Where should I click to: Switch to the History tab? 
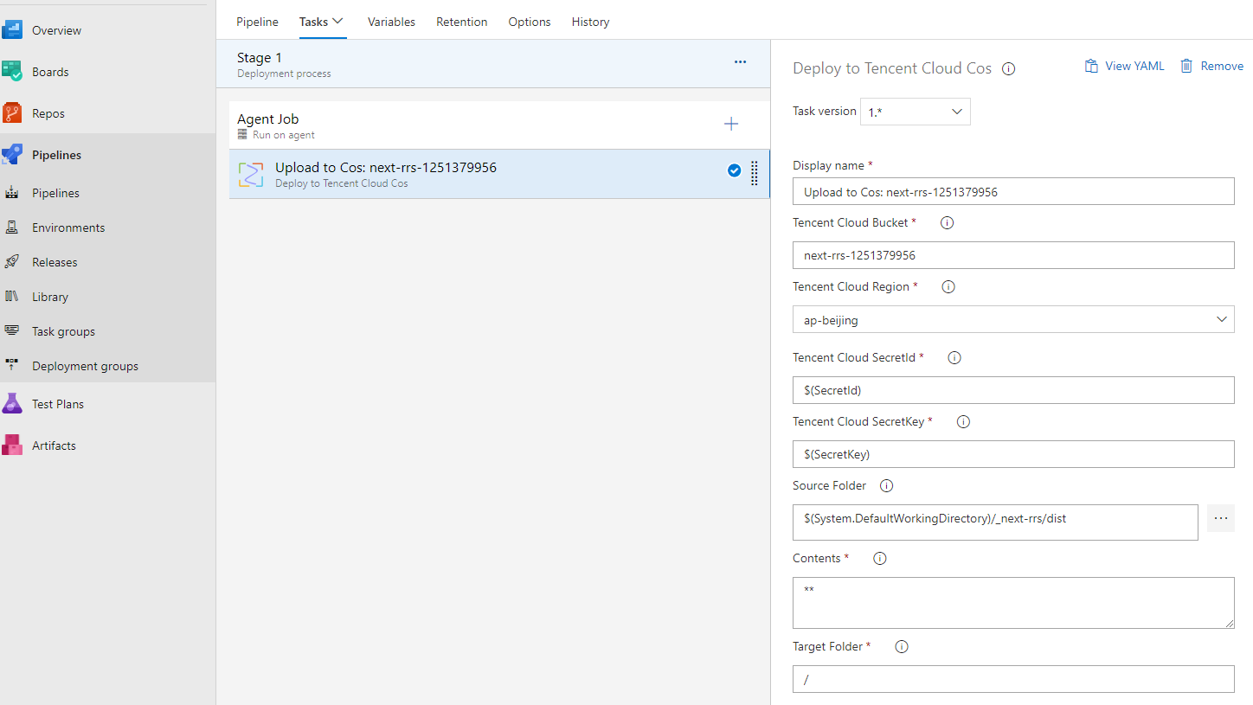pos(590,22)
